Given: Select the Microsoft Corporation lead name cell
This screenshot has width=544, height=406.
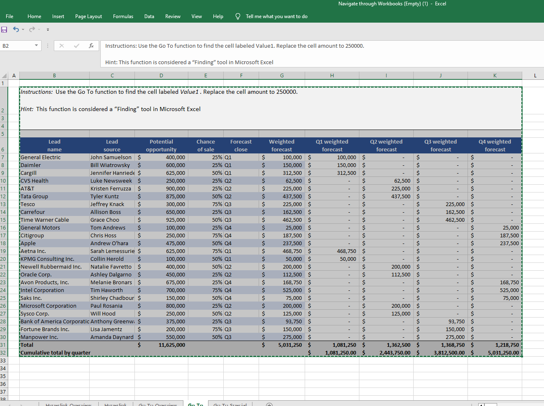Looking at the screenshot, I should 54,306.
